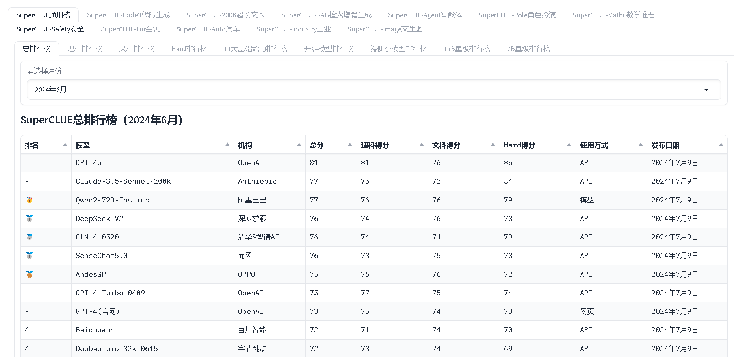This screenshot has height=357, width=747.
Task: Open the Hard排行榜 tab
Action: coord(190,48)
